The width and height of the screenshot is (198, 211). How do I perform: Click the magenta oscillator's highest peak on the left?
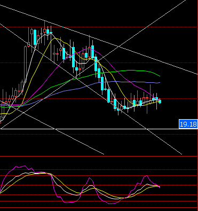[25, 166]
